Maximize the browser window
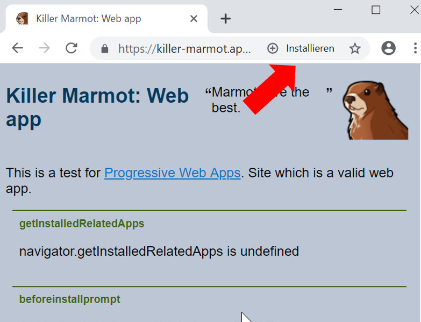The image size is (421, 322). point(376,10)
